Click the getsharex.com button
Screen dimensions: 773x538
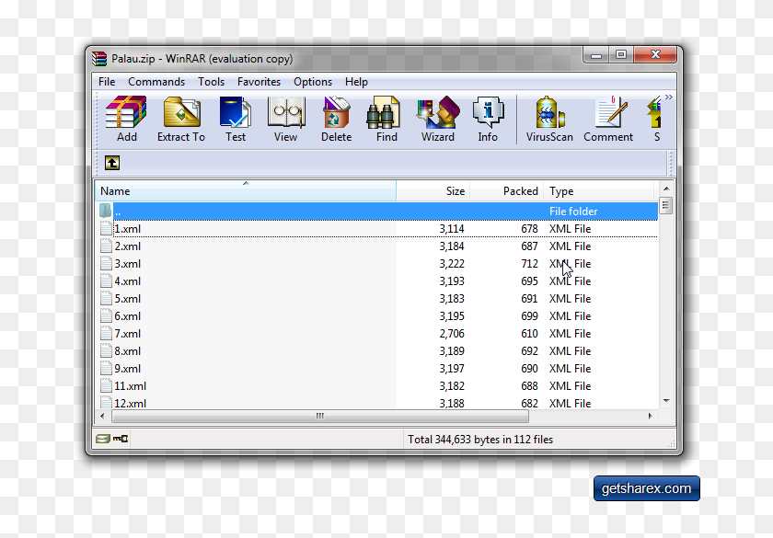click(x=646, y=488)
